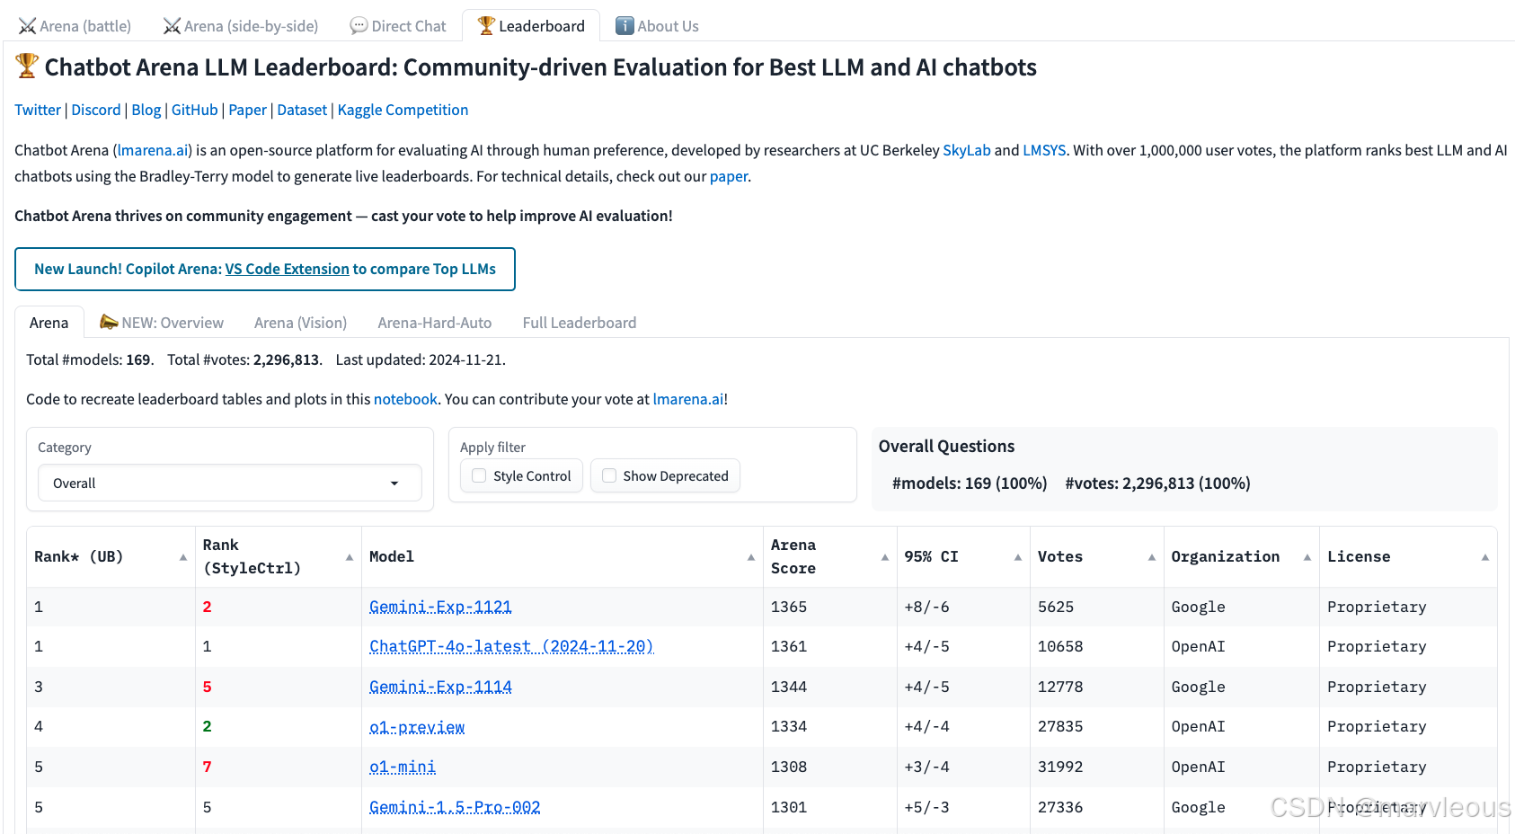Click the VS Code Extension link
Image resolution: width=1515 pixels, height=834 pixels.
(287, 269)
